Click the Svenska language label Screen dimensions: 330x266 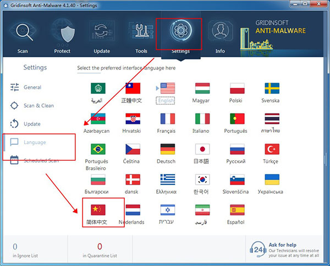271,101
